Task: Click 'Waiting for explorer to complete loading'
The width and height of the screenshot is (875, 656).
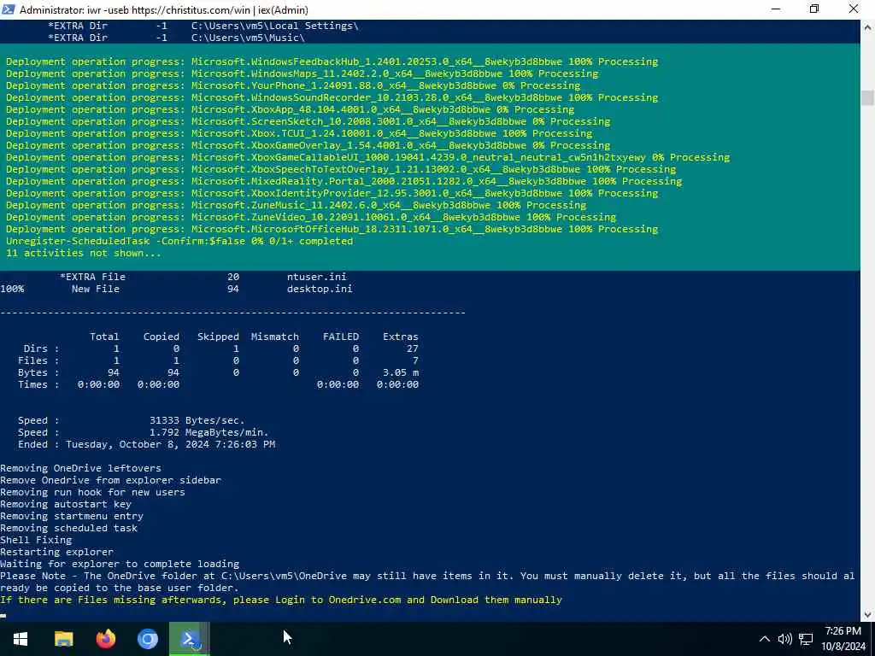Action: pyautogui.click(x=120, y=564)
